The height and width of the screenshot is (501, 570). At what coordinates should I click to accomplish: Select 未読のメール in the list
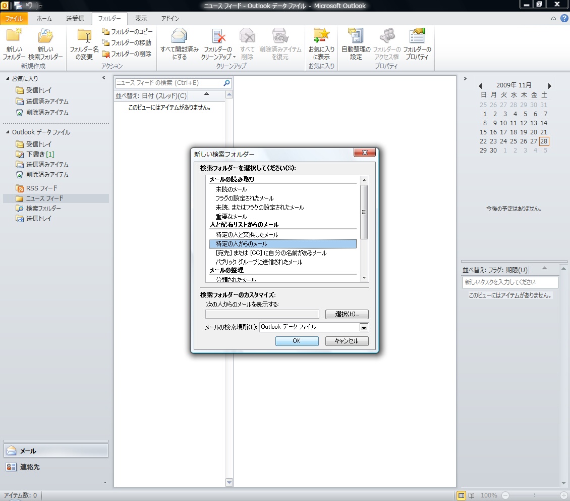[x=231, y=189]
